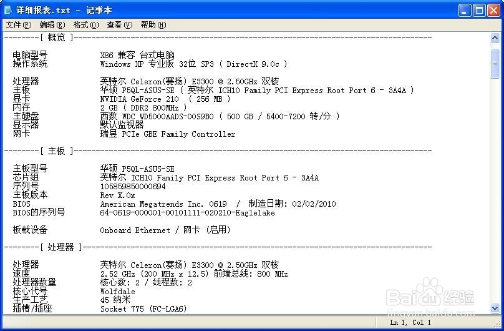Click the 'Ln 1, Col 1' status bar entry
This screenshot has height=331, width=504.
point(410,322)
